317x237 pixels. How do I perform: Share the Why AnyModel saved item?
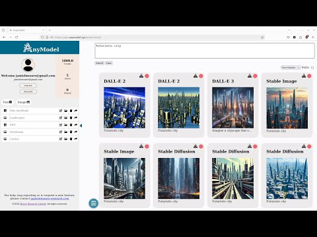(x=76, y=111)
